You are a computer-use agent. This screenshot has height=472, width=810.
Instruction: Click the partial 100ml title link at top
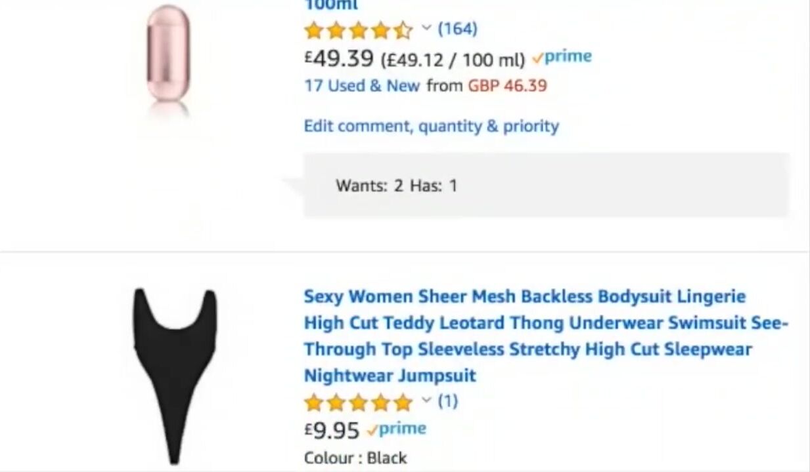[331, 5]
